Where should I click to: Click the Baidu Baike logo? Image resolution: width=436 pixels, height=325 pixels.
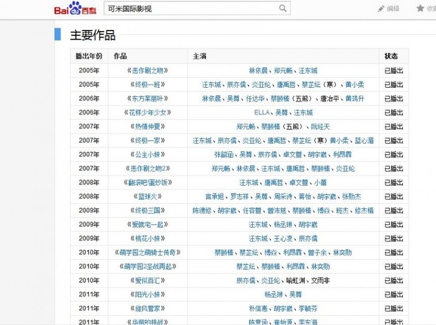pyautogui.click(x=75, y=8)
